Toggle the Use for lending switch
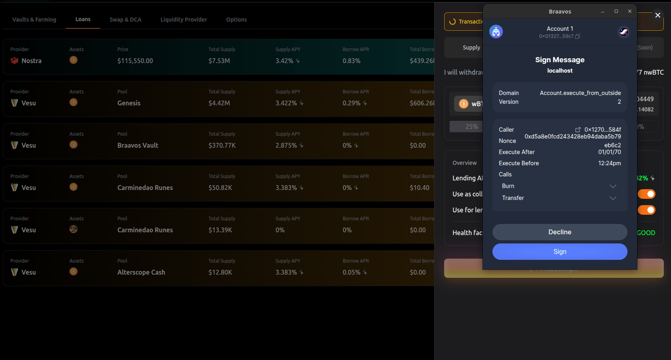Viewport: 671px width, 360px height. pos(647,210)
